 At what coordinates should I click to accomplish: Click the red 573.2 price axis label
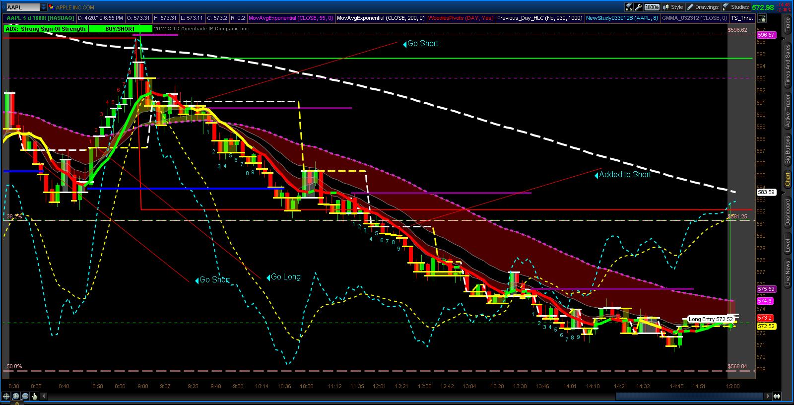[x=765, y=318]
